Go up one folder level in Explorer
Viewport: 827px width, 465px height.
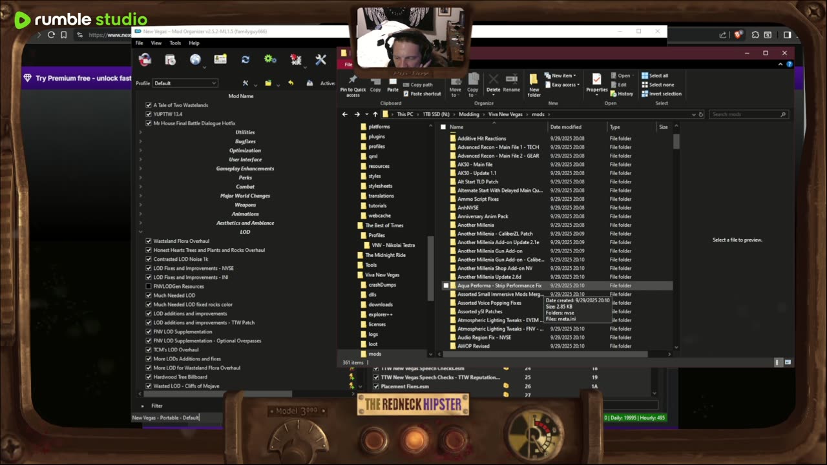[375, 114]
